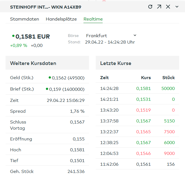Switch to the Stammdaten tab
The height and width of the screenshot is (181, 185).
point(24,19)
